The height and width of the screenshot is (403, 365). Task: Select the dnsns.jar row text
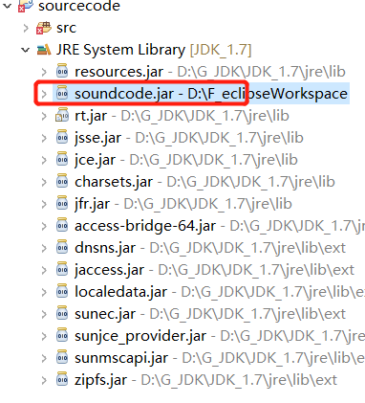pyautogui.click(x=210, y=248)
